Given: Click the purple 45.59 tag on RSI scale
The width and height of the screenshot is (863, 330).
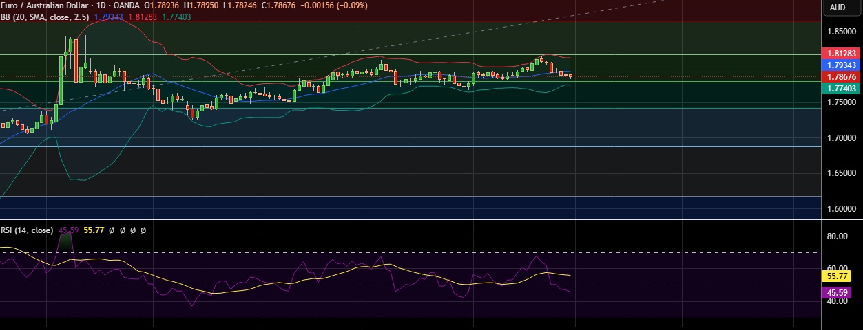Looking at the screenshot, I should click(x=836, y=292).
